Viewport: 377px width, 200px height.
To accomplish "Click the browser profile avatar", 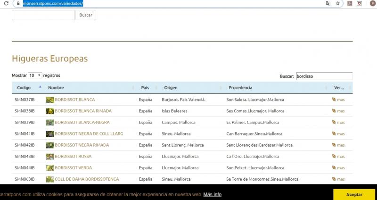I will 372,3.
